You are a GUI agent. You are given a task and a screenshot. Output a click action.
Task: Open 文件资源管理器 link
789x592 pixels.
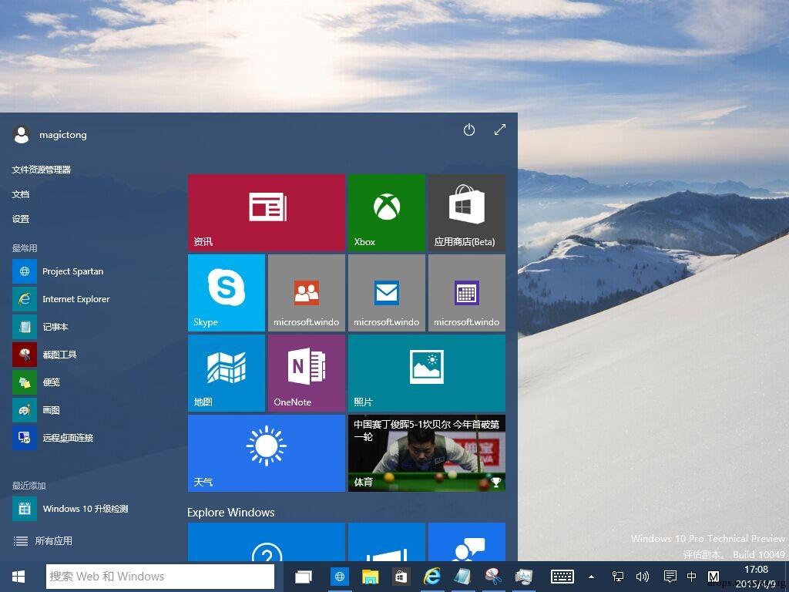(x=41, y=170)
